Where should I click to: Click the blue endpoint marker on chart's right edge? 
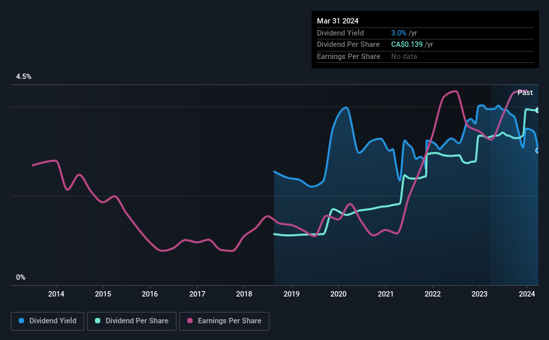point(538,151)
